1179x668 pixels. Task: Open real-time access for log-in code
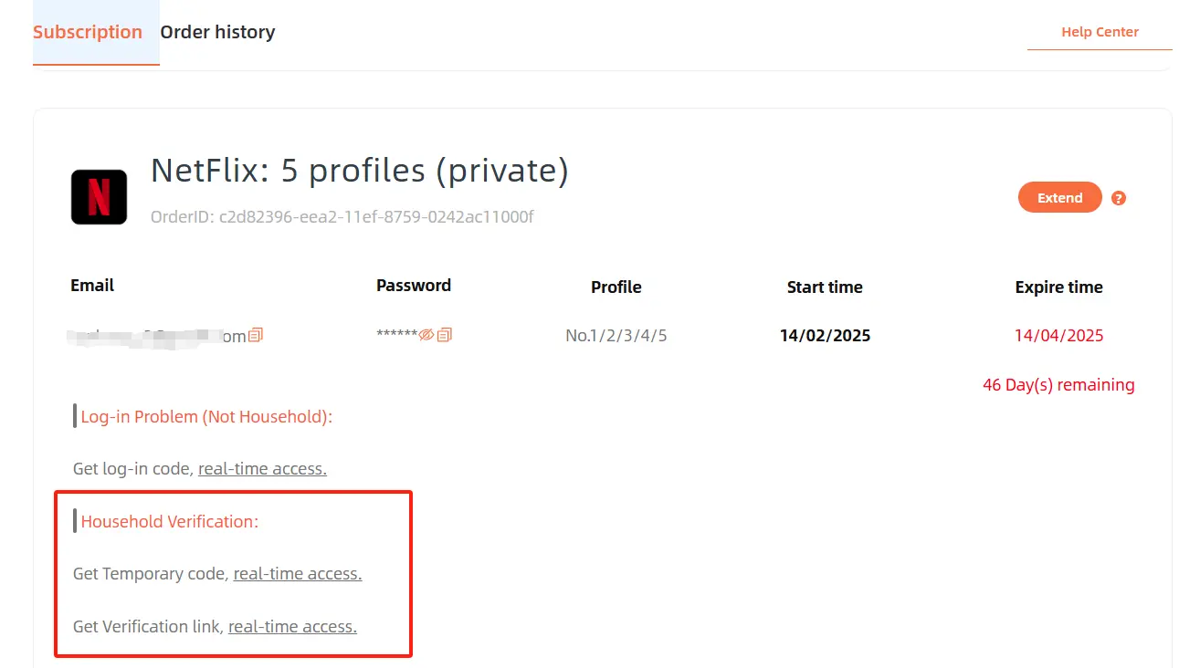pyautogui.click(x=262, y=469)
